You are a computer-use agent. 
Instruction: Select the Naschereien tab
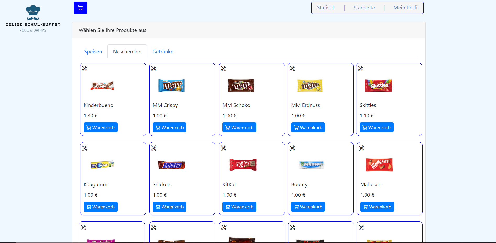click(127, 52)
